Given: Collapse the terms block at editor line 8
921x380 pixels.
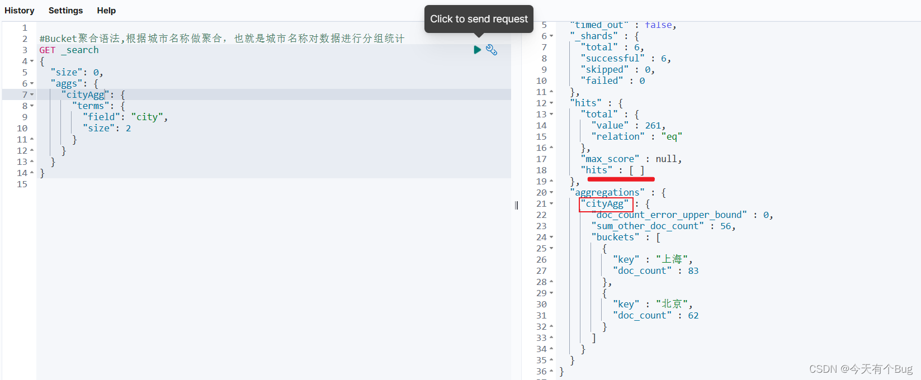Looking at the screenshot, I should [32, 106].
